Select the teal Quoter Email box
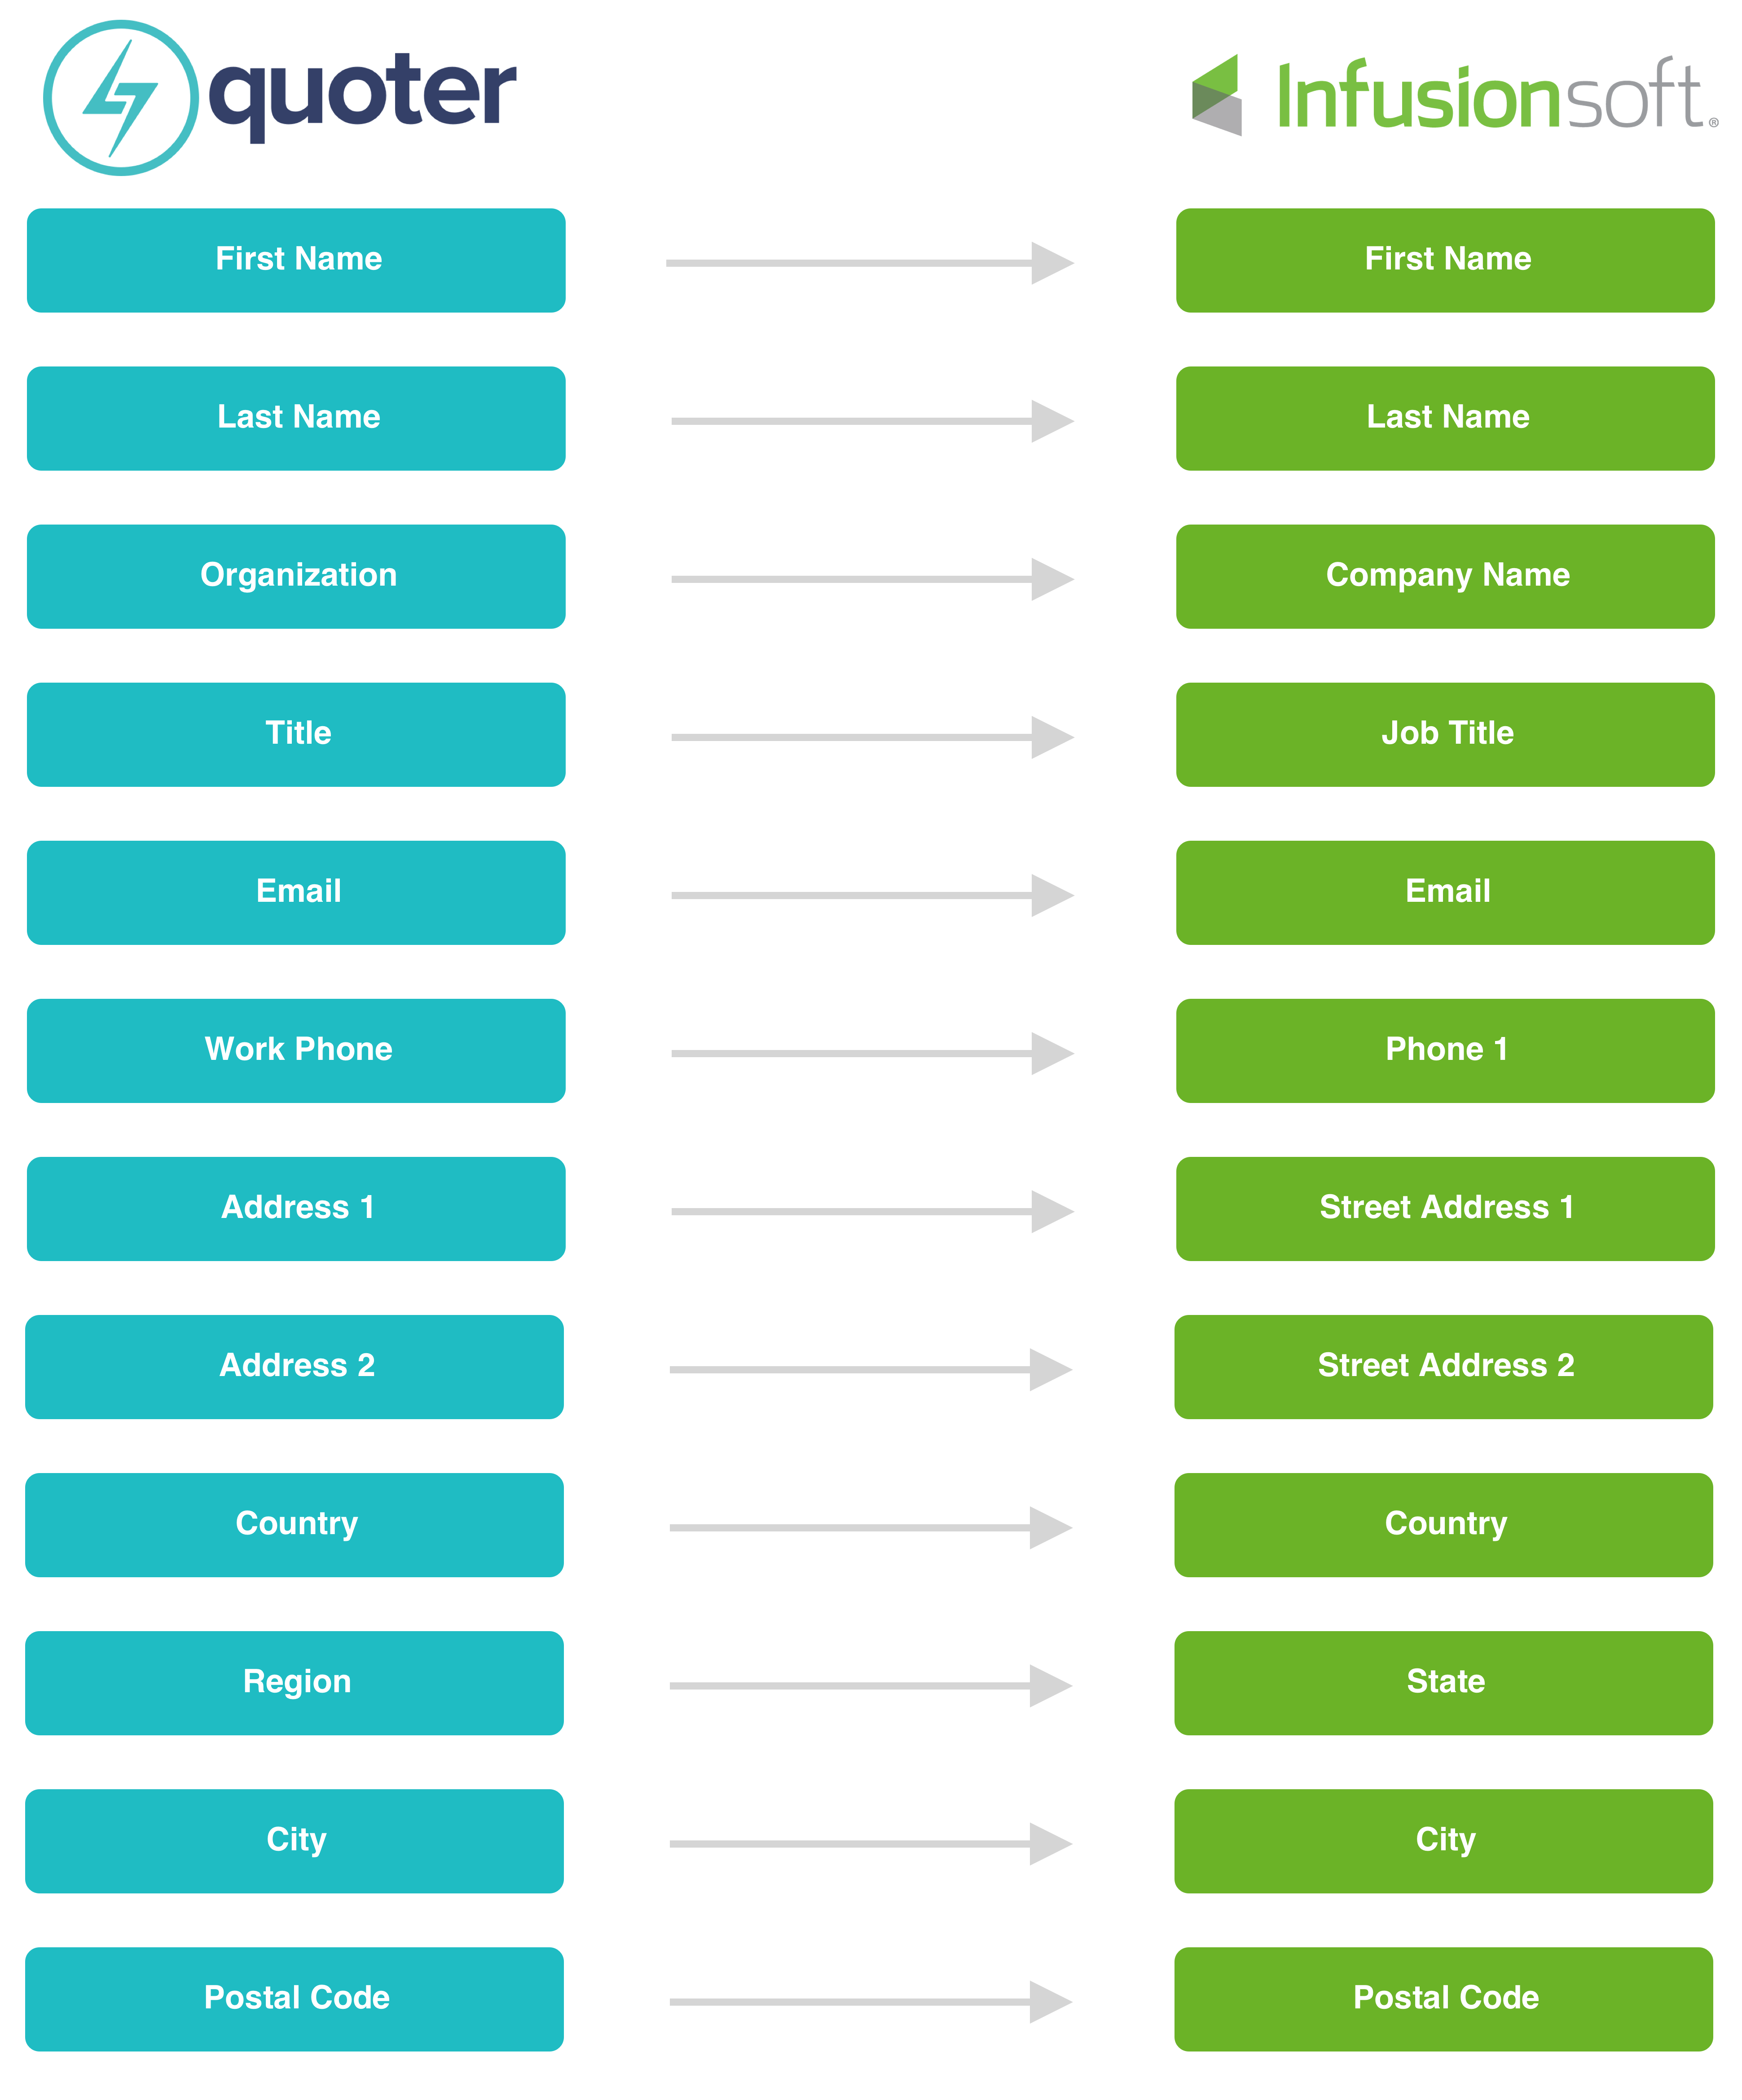 pyautogui.click(x=296, y=892)
